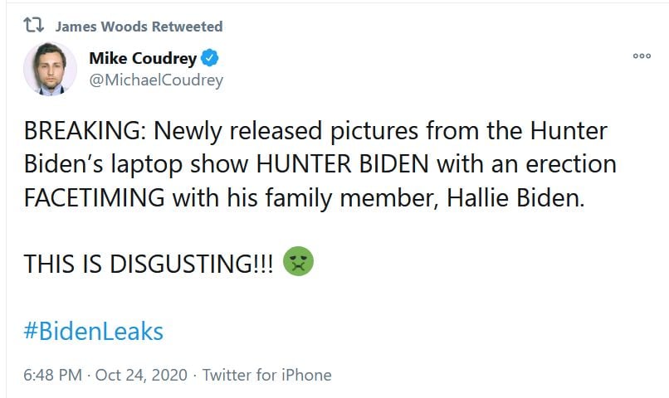The image size is (669, 398).
Task: Select the THIS IS DISGUSTING!!! line
Action: click(x=149, y=264)
